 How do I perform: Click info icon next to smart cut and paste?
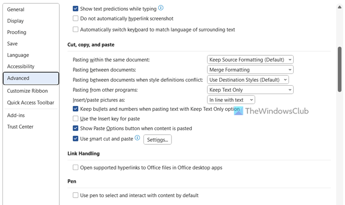tap(138, 138)
